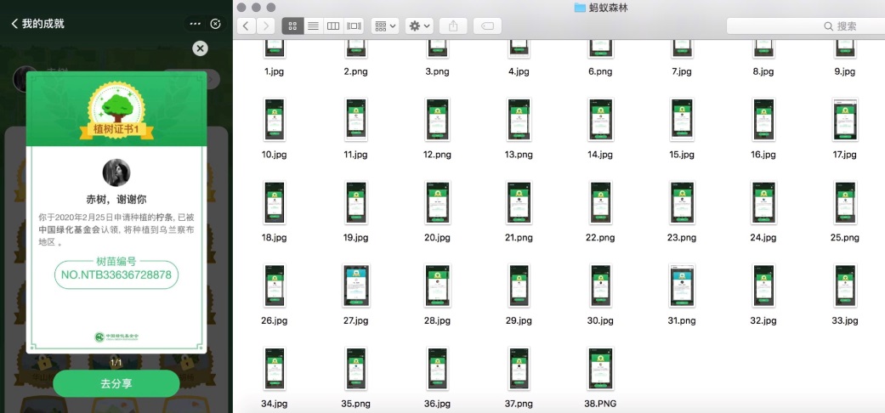885x413 pixels.
Task: Select the 13.png thumbnail
Action: [x=519, y=120]
